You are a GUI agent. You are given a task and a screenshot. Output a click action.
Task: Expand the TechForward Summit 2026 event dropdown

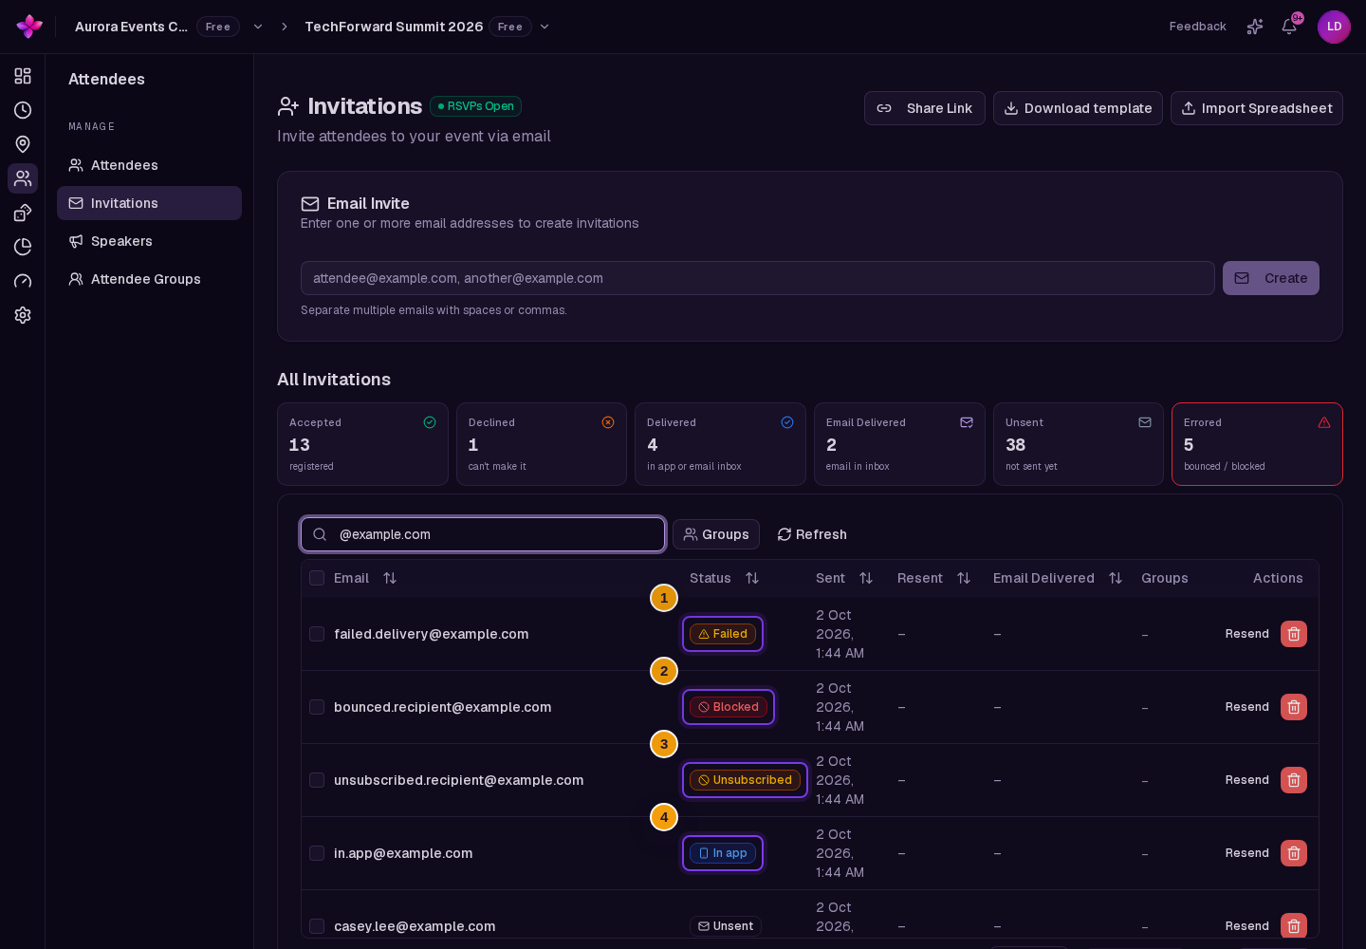(x=545, y=27)
